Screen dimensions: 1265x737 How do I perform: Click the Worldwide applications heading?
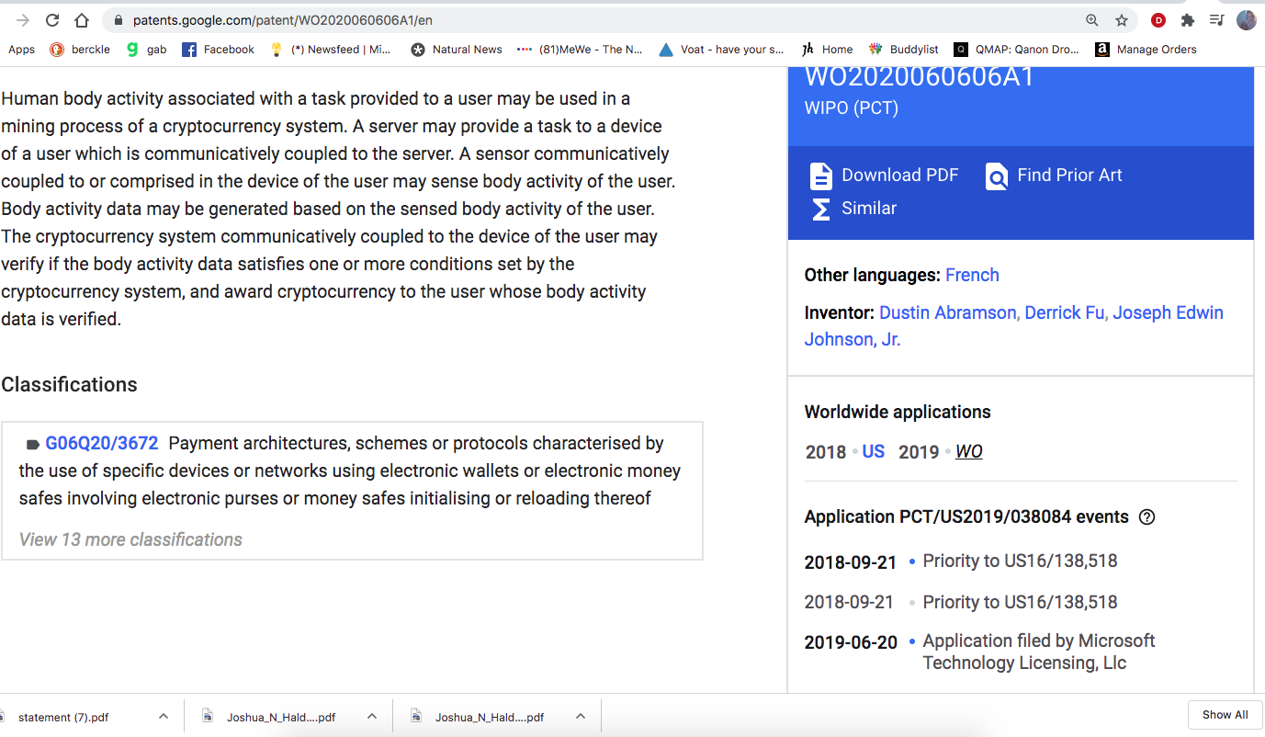point(898,412)
